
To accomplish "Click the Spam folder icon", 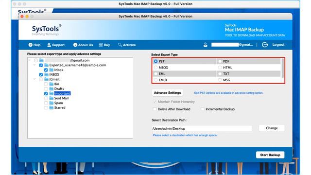I will (52, 103).
